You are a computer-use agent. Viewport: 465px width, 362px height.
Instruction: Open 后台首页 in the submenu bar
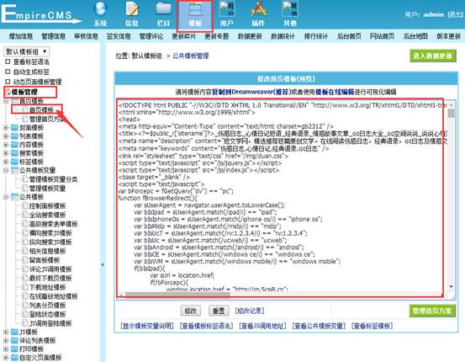(349, 36)
